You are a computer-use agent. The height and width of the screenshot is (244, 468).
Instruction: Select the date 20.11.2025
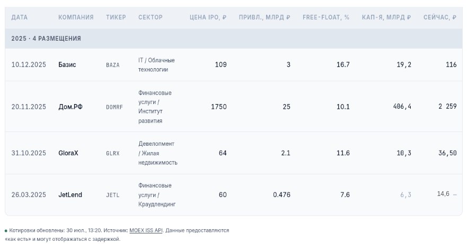(x=29, y=107)
